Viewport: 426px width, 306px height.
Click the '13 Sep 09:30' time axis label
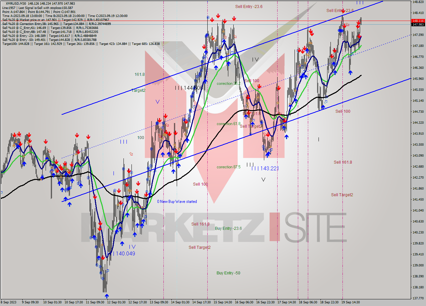click(159, 302)
